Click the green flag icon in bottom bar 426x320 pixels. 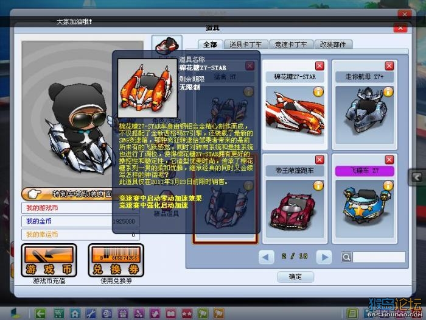pyautogui.click(x=203, y=313)
